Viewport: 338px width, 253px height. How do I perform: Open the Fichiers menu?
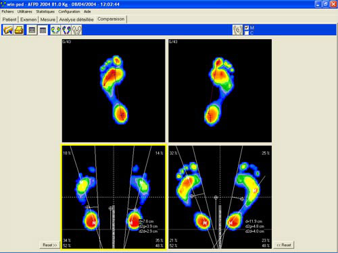7,11
